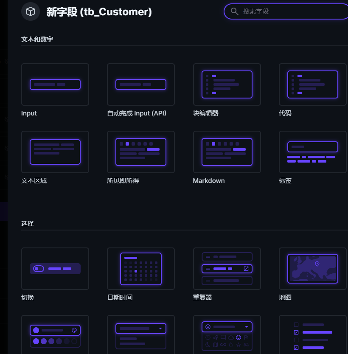The width and height of the screenshot is (348, 354).
Task: Choose the dropdown select field card
Action: click(141, 334)
